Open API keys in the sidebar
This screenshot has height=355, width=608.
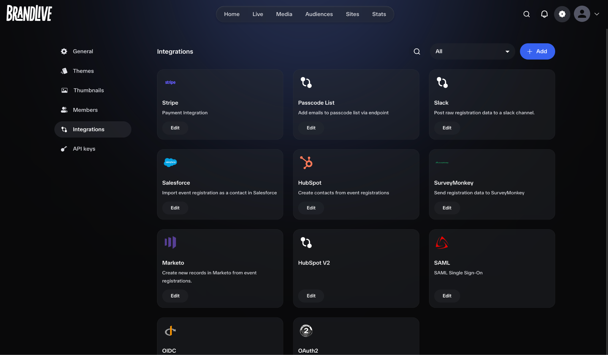[93, 149]
